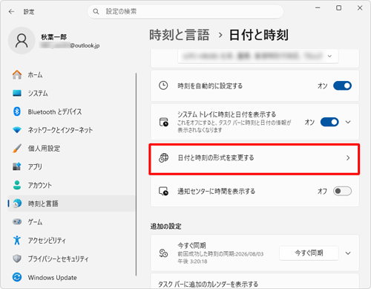Screen dimensions: 371x289
Task: Open ホーム in the sidebar
Action: click(x=72, y=74)
